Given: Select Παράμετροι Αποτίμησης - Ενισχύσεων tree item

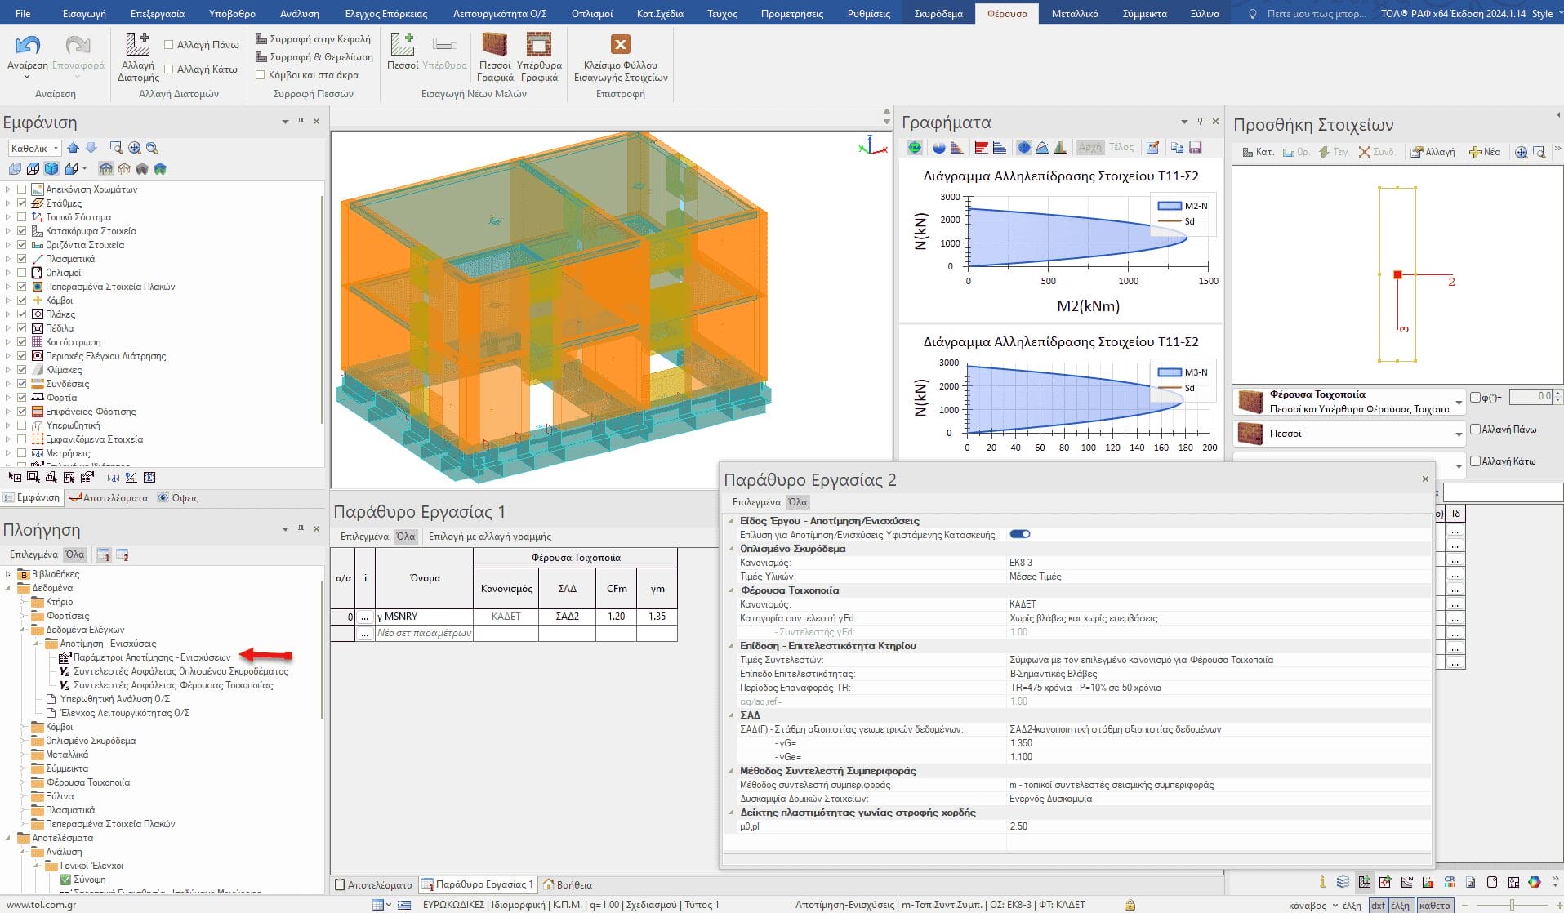Looking at the screenshot, I should point(152,657).
